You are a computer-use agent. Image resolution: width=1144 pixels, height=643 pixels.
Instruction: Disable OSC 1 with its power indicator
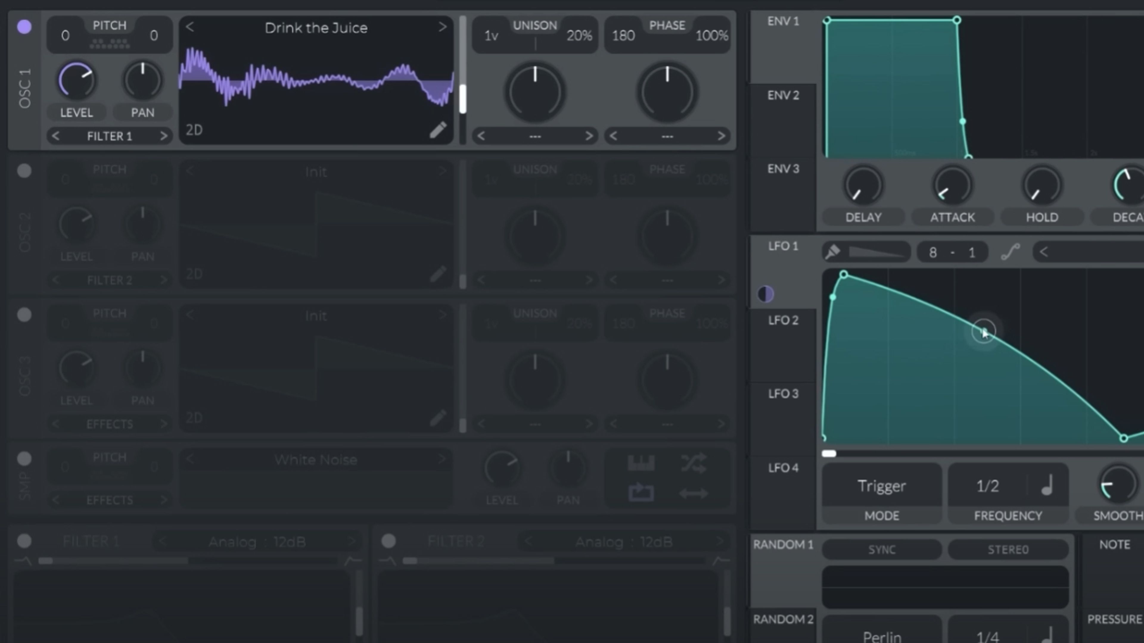click(24, 26)
